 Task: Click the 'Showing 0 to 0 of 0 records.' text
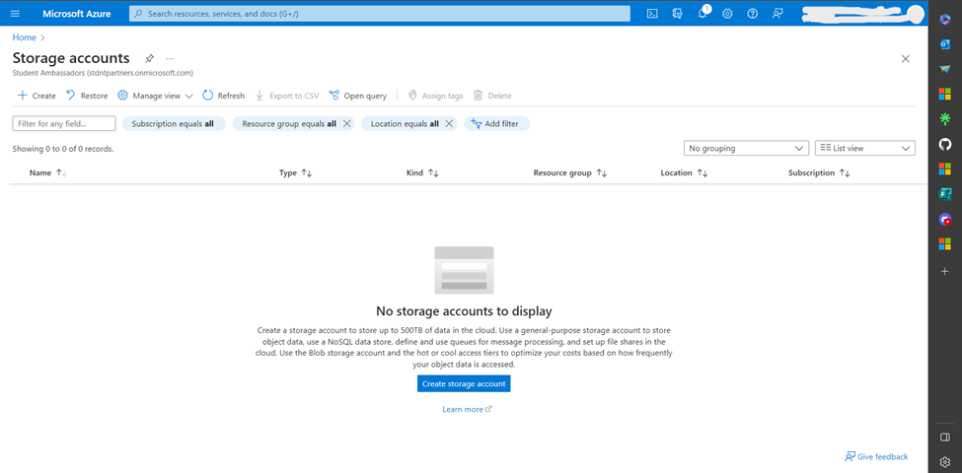tap(63, 149)
